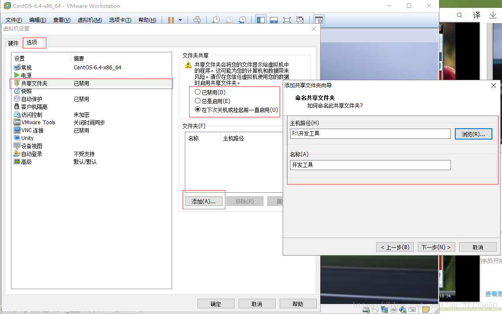Open the 虚拟机(M) menu
502x314 pixels.
click(90, 20)
